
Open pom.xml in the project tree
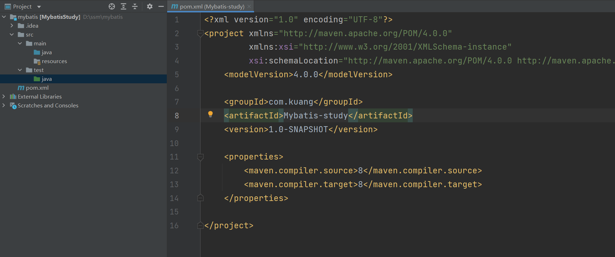[37, 88]
